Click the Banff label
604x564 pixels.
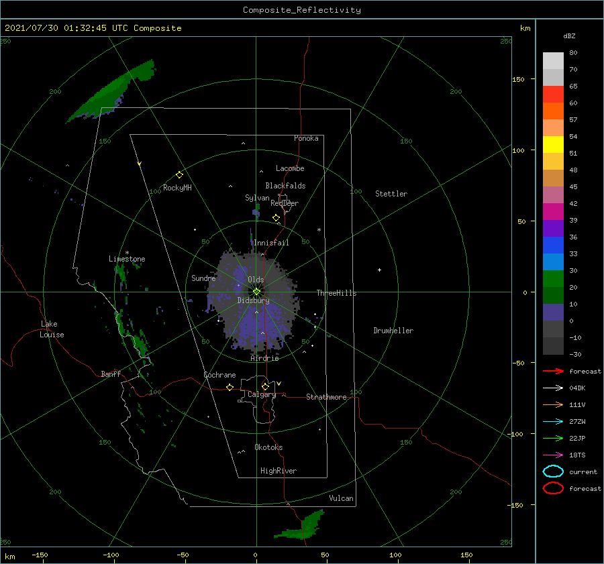(111, 374)
